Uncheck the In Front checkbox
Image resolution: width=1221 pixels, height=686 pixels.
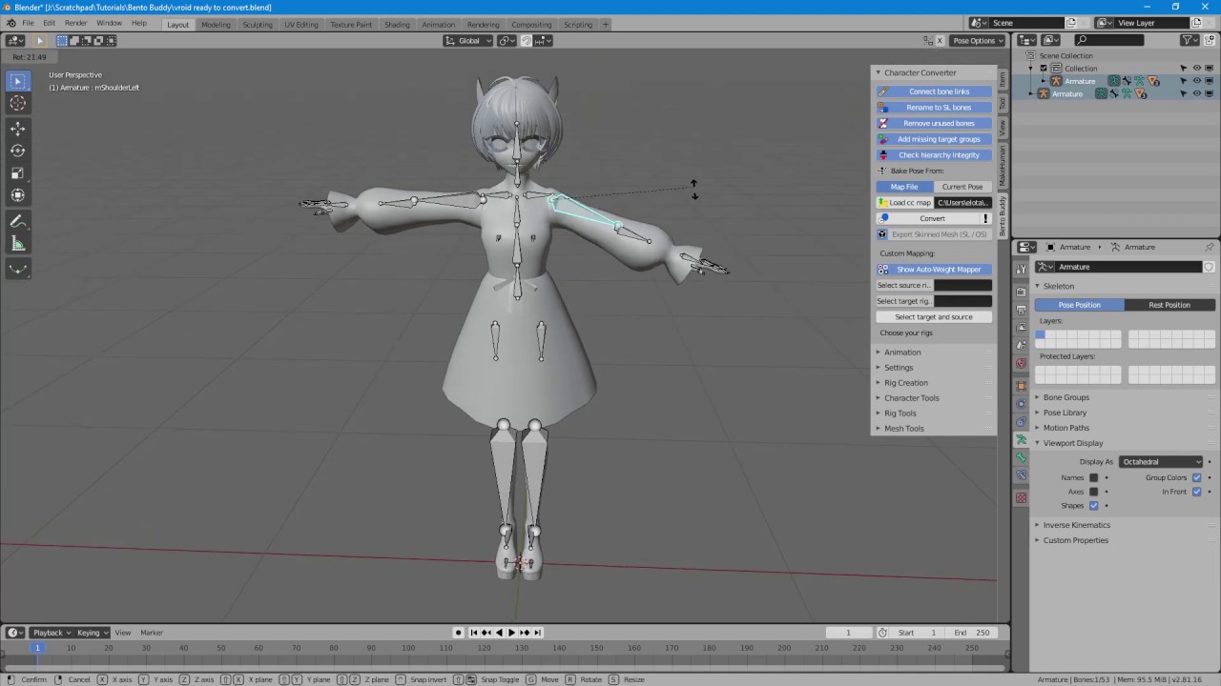[x=1196, y=492]
